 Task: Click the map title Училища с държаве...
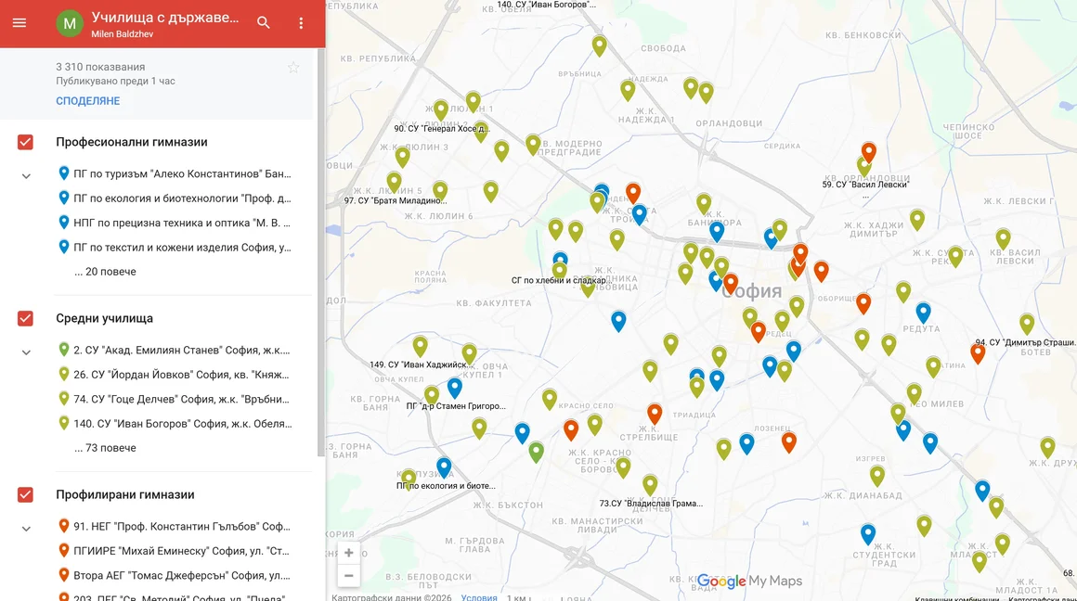tap(165, 17)
